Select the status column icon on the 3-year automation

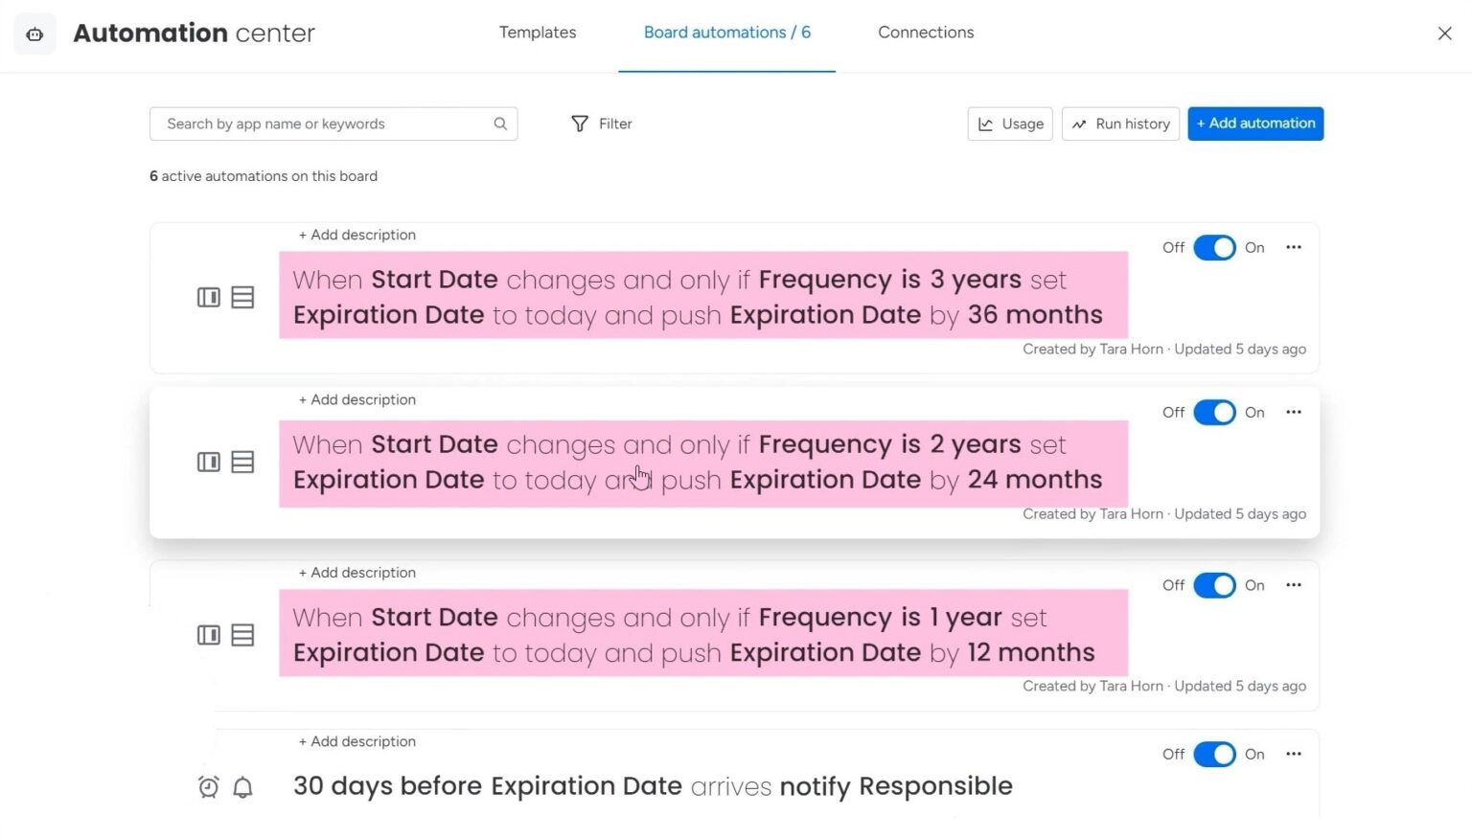[x=209, y=298]
